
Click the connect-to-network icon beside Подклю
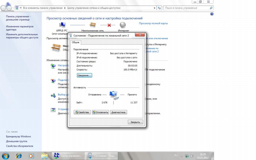tap(53, 81)
